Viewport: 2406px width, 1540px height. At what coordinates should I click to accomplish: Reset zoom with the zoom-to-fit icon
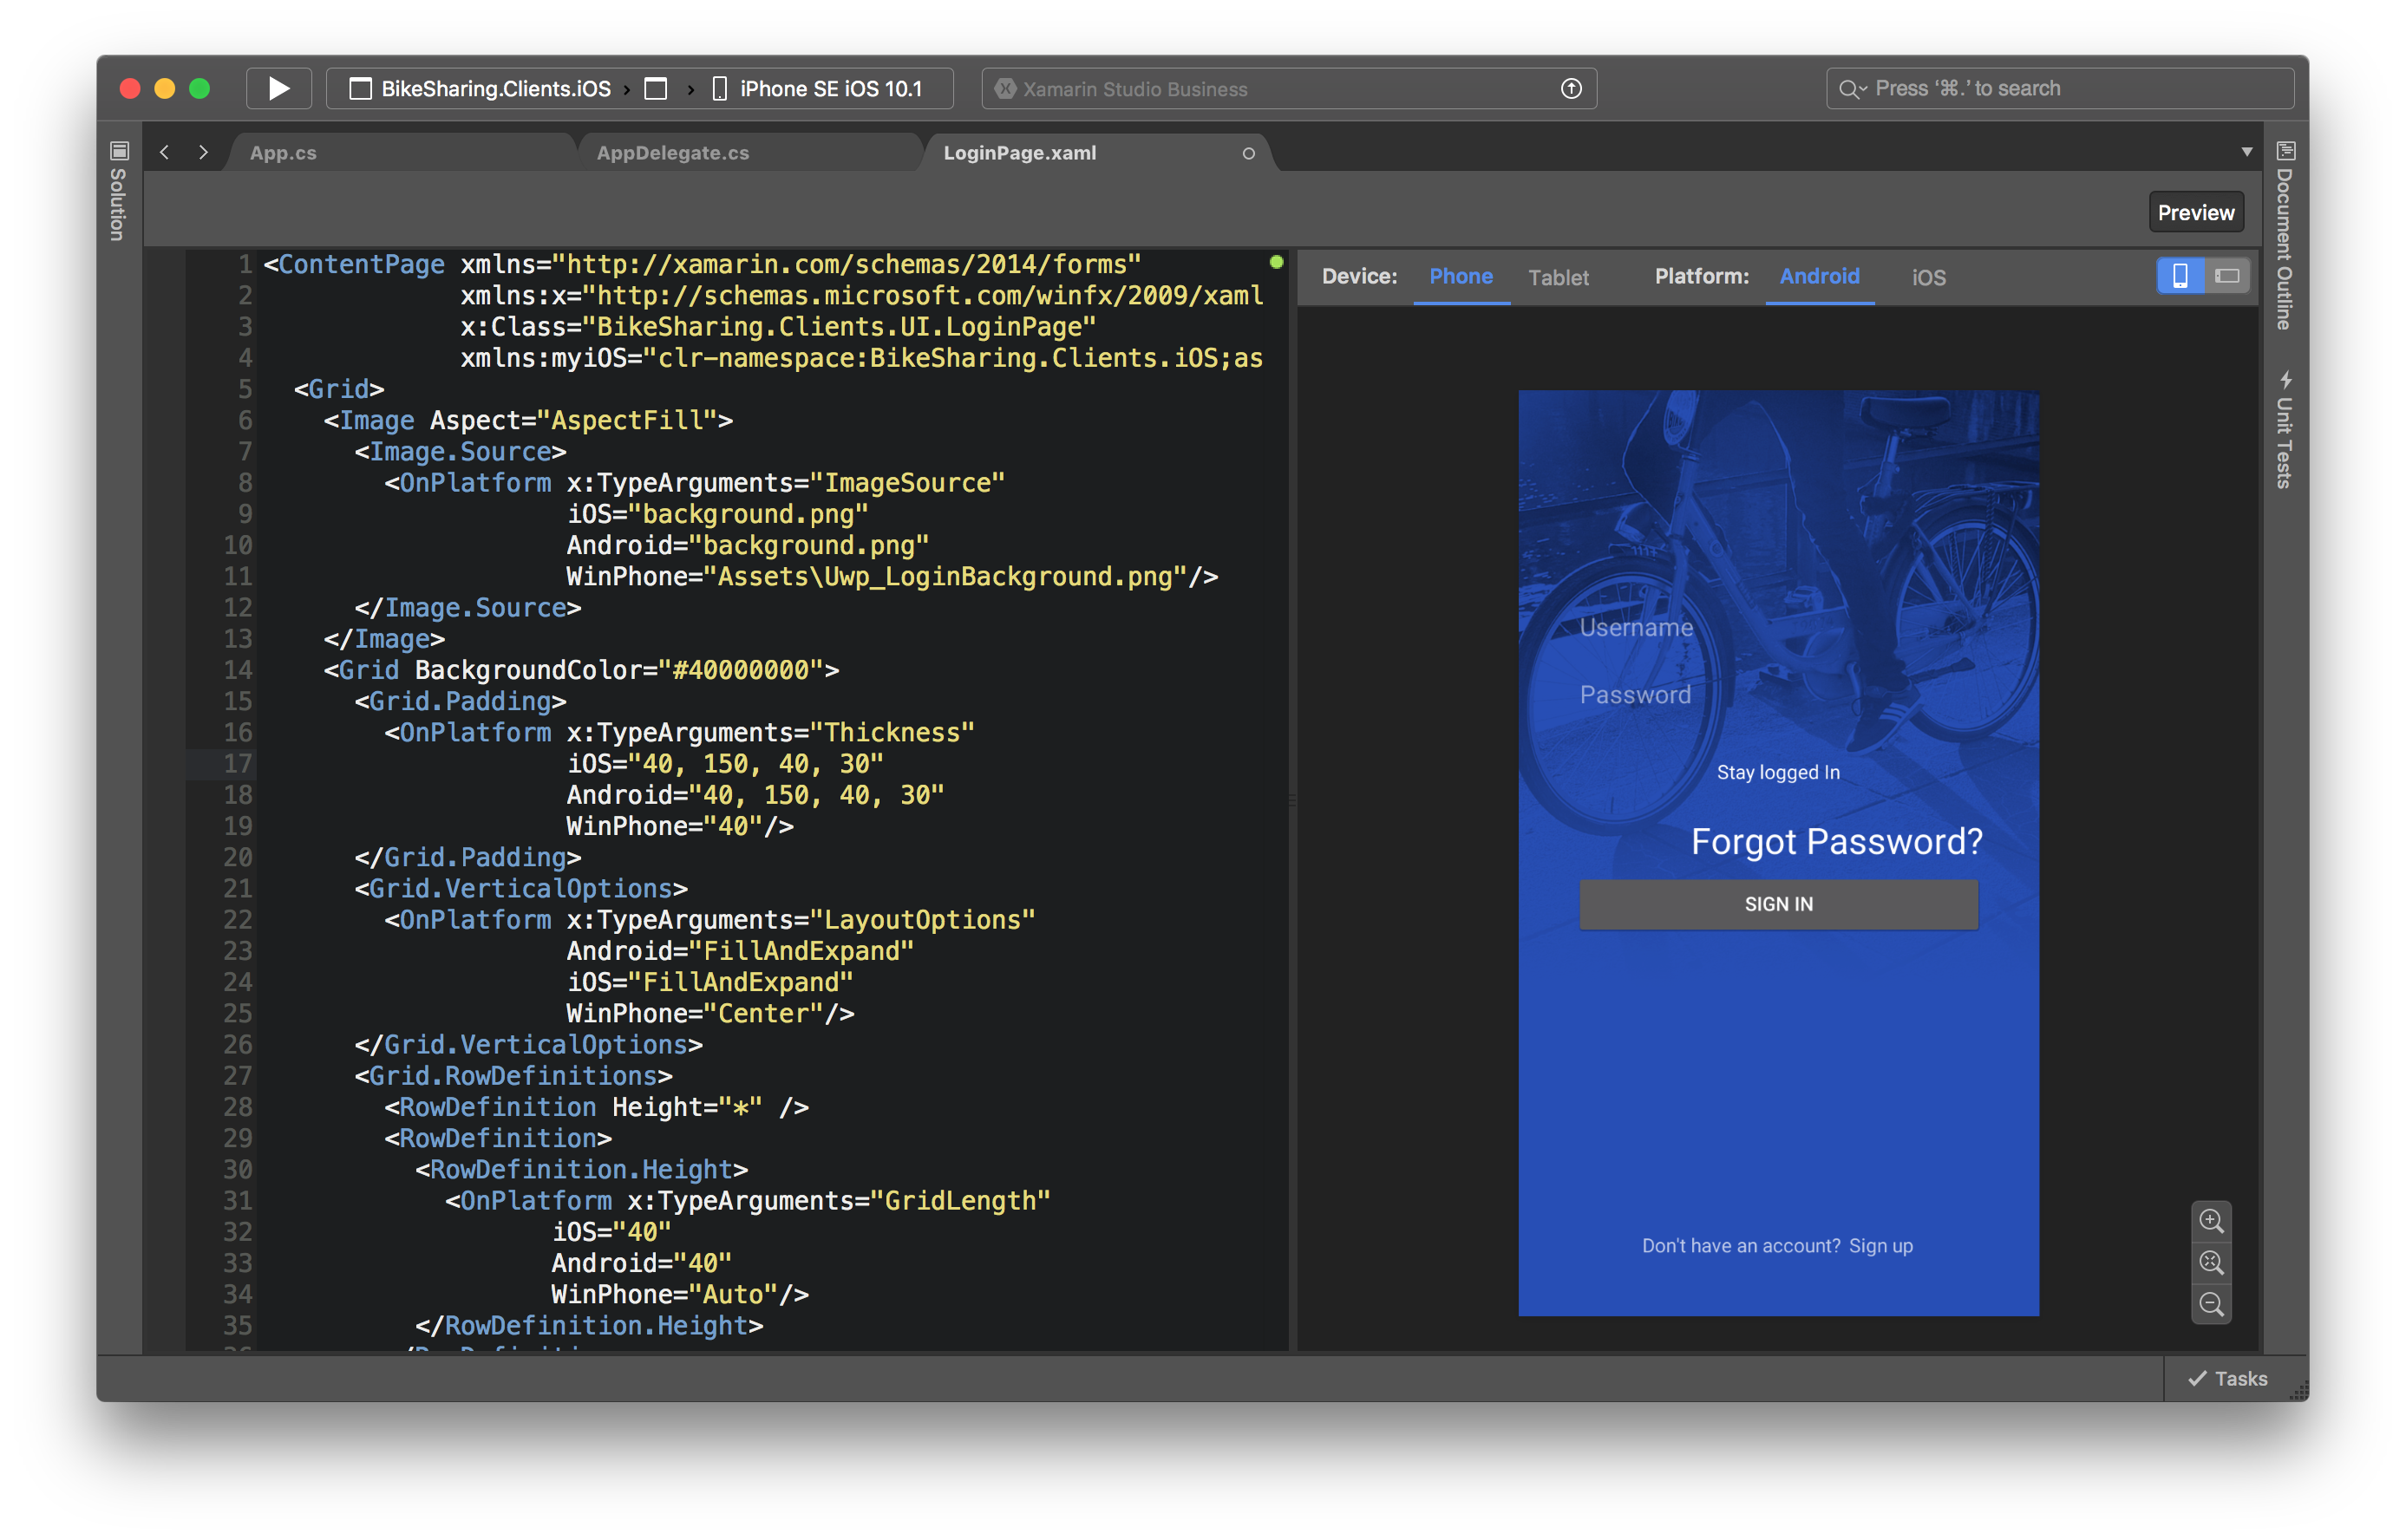pos(2211,1263)
